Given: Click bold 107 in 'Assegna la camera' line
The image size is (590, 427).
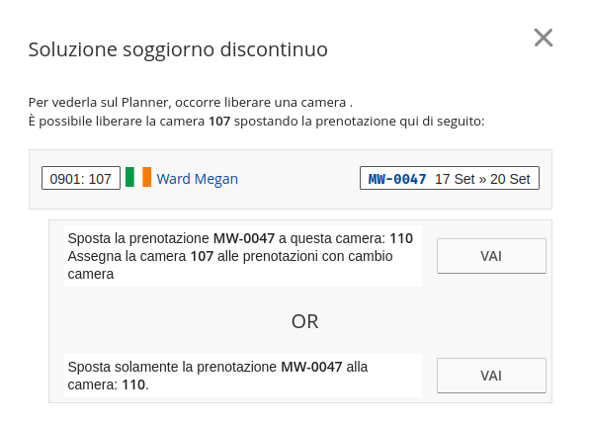Looking at the screenshot, I should (202, 256).
